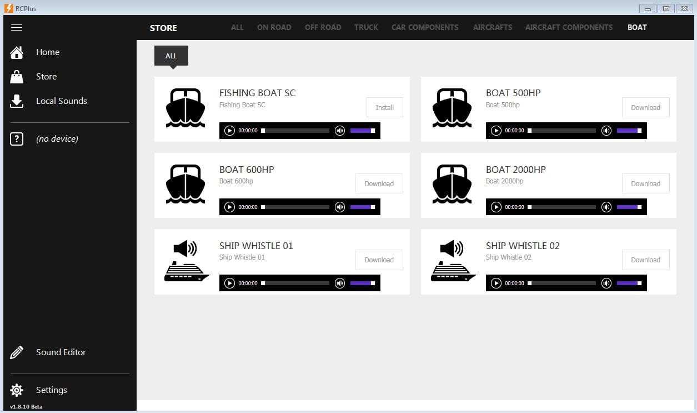
Task: Mute the Boat 600HP audio preview
Action: 340,207
